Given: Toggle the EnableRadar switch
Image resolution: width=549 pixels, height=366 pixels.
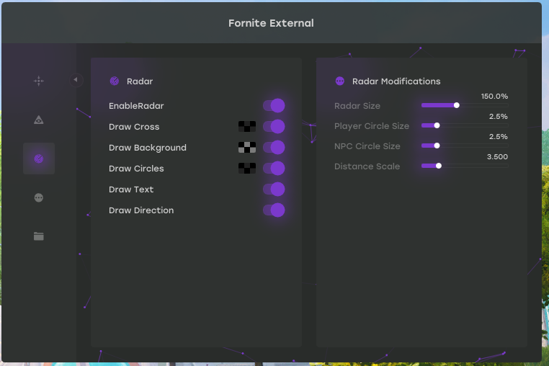Looking at the screenshot, I should click(274, 105).
